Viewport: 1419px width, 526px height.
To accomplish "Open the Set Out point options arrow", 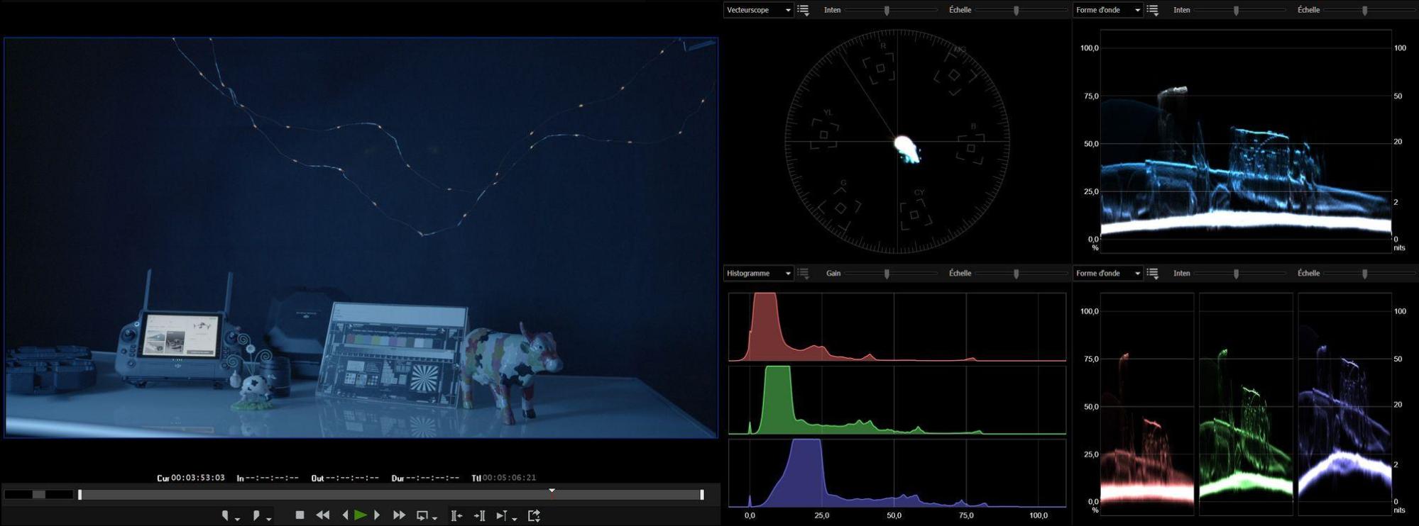I will (x=269, y=519).
